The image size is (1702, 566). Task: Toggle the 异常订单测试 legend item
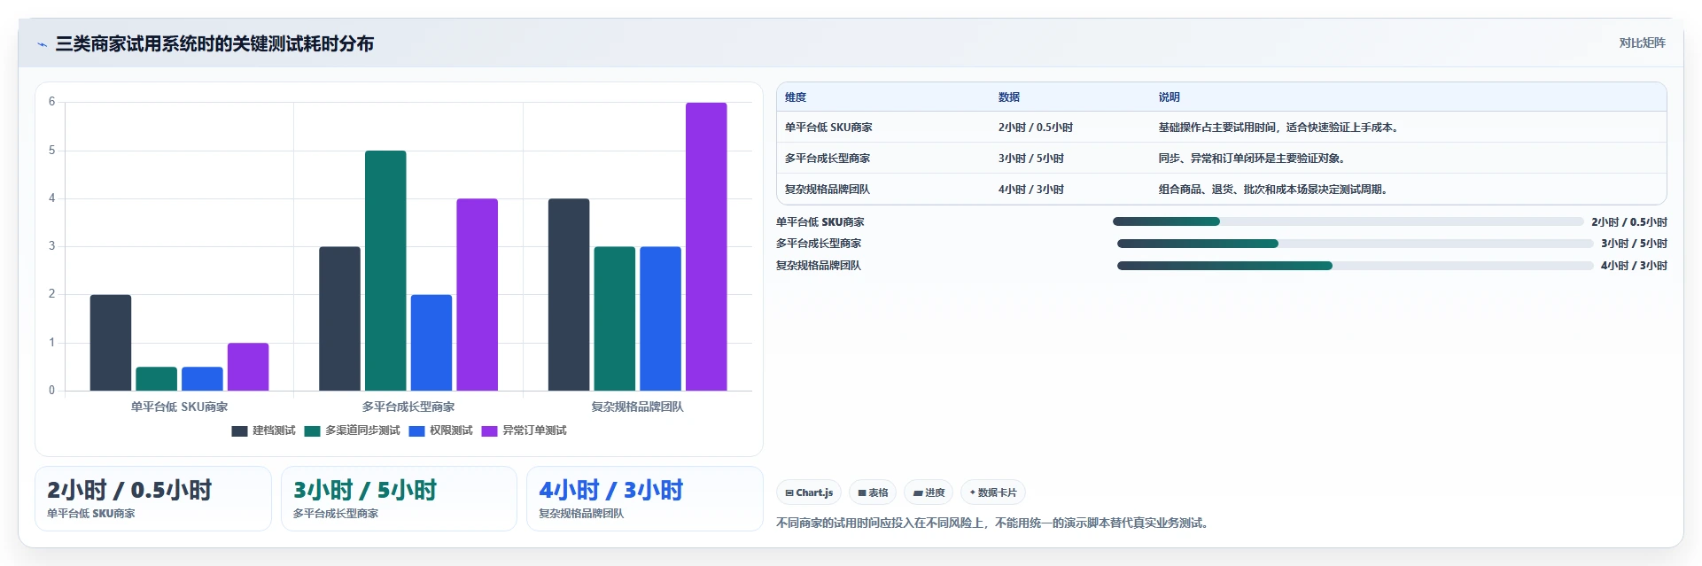(524, 430)
